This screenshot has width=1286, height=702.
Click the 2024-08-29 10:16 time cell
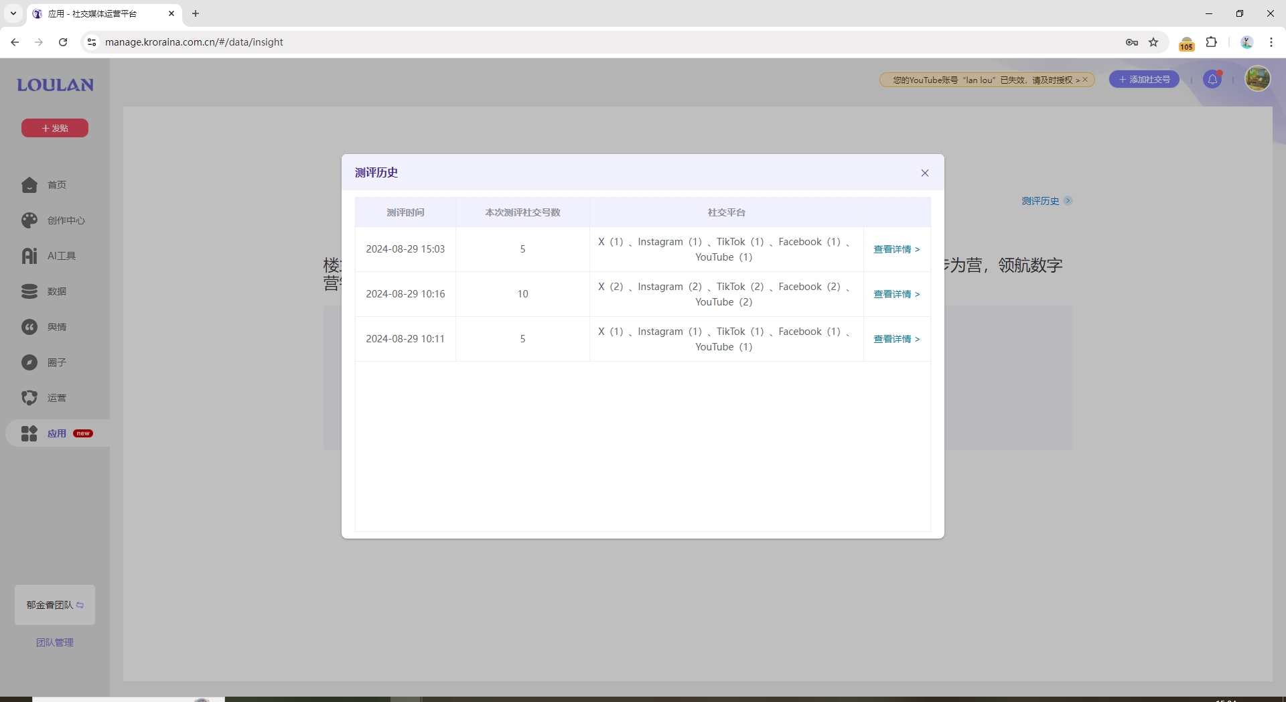(405, 294)
